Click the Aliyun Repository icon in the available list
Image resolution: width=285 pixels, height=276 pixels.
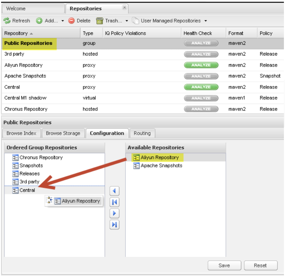[136, 157]
